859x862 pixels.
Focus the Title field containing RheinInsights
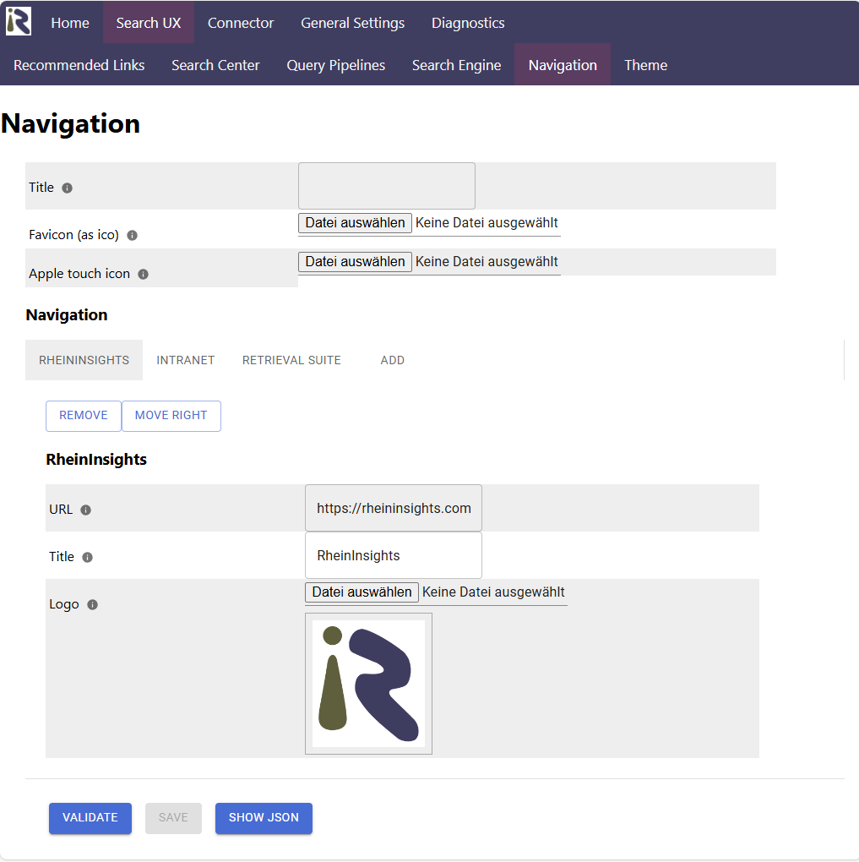click(x=394, y=555)
